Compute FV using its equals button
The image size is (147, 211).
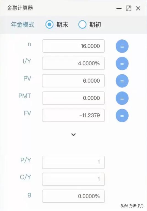pos(122,115)
